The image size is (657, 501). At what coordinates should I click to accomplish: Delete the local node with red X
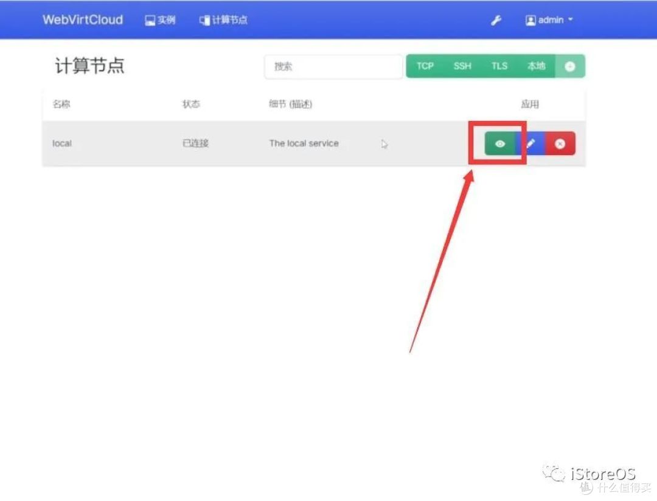(560, 143)
